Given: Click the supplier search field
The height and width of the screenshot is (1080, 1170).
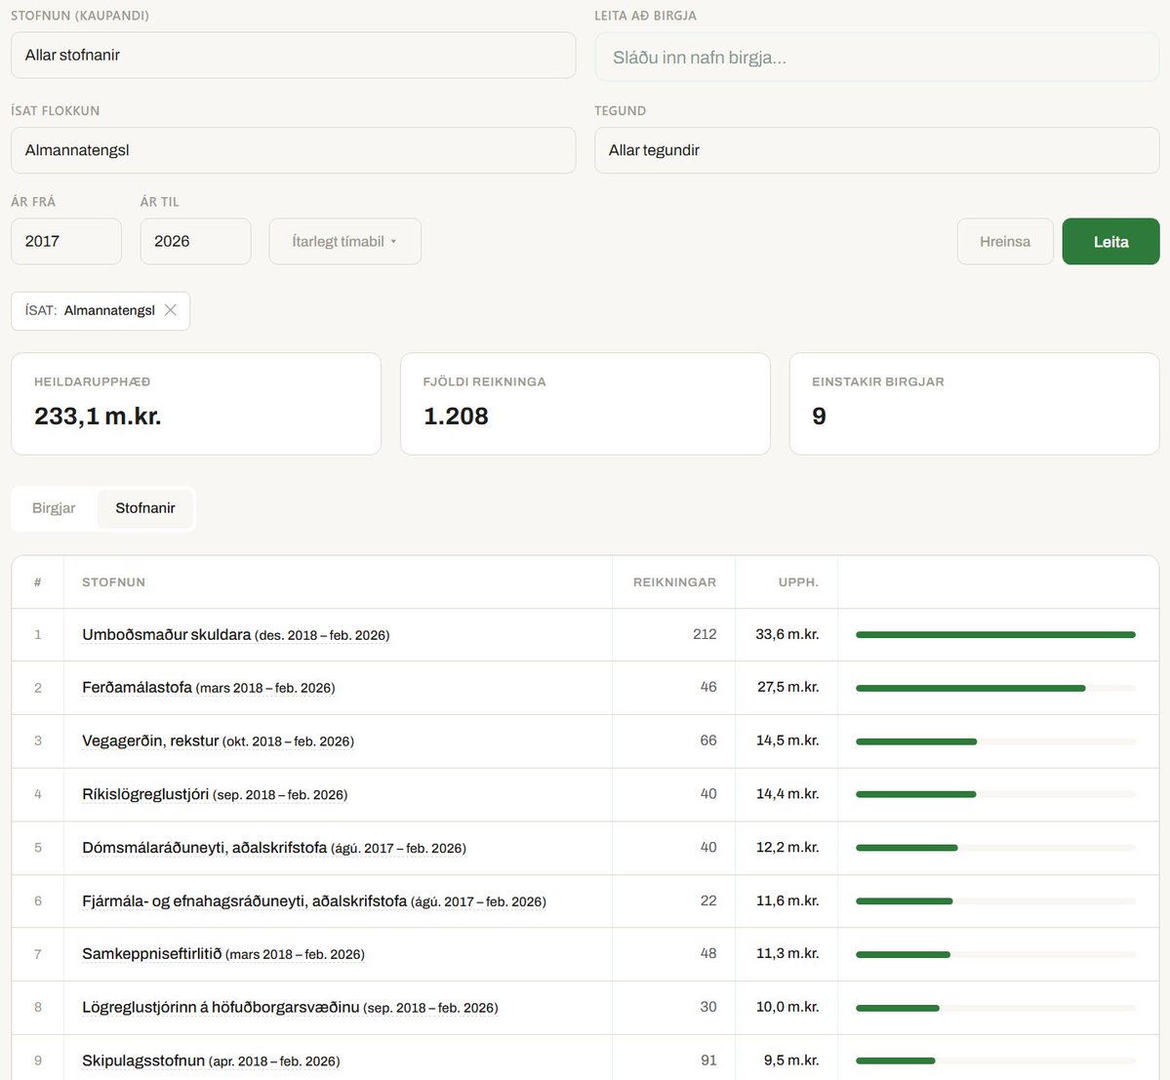Looking at the screenshot, I should pyautogui.click(x=876, y=58).
